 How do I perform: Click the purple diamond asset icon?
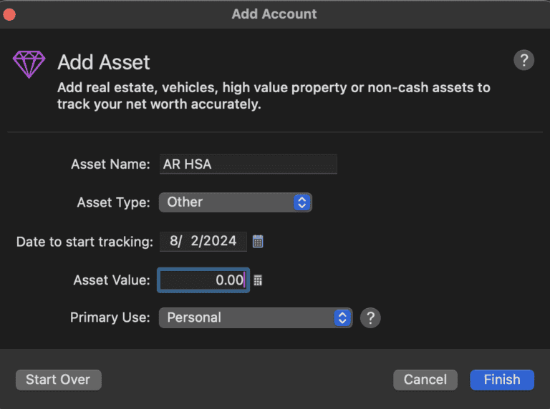click(29, 64)
